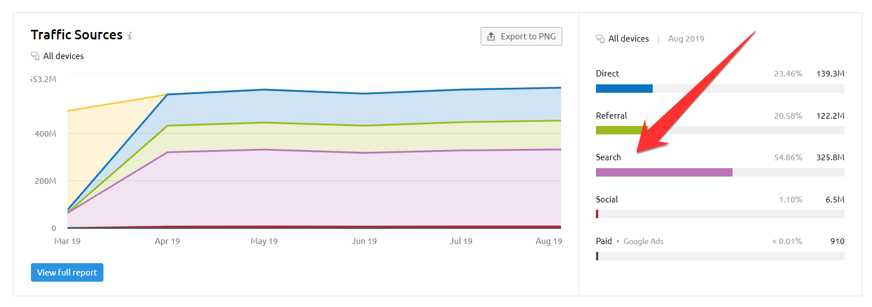
Task: Select the Search traffic source label
Action: (x=608, y=157)
